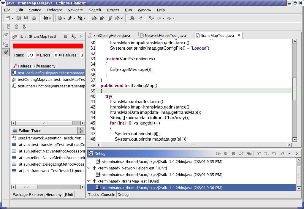304x209 pixels.
Task: Switch to the Console tab
Action: click(x=108, y=194)
